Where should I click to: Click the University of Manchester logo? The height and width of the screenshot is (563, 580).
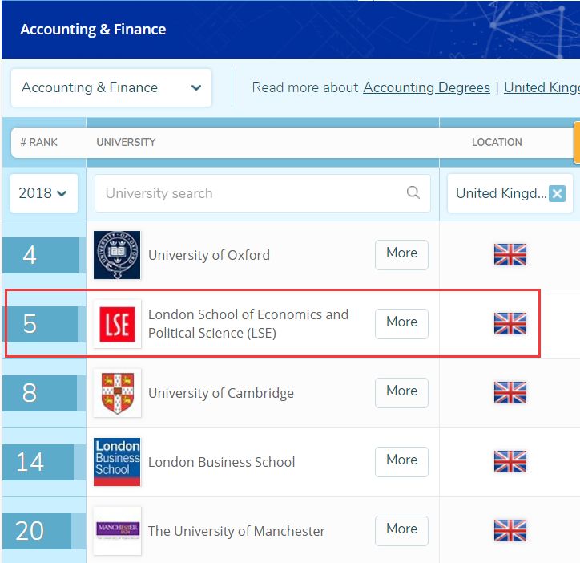coord(117,531)
